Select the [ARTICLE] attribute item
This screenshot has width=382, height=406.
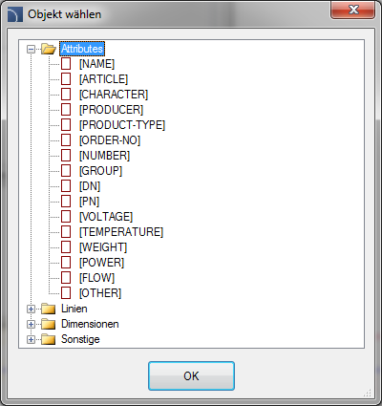click(103, 79)
